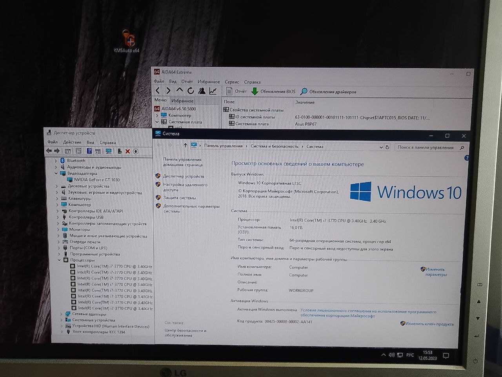The image size is (502, 377).
Task: Click the Update driver icon in Device Manager
Action: 120,151
